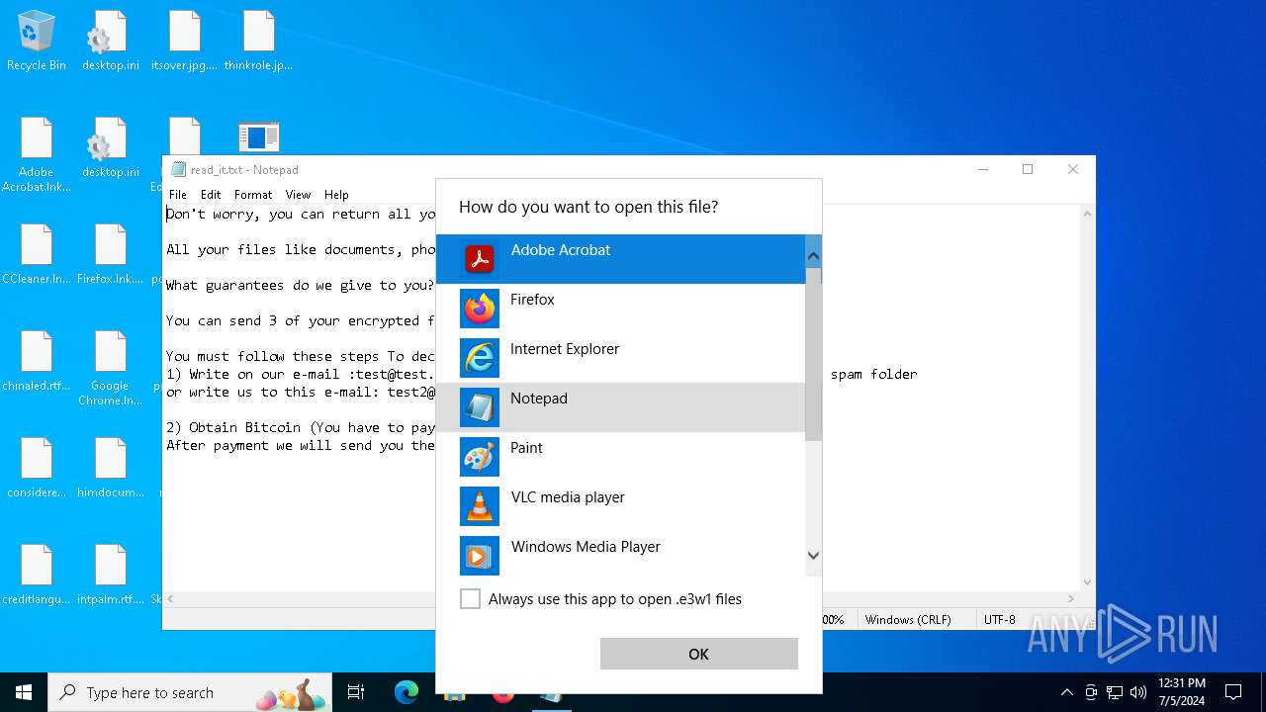Choose the Paint icon in app list
1266x712 pixels.
click(x=480, y=457)
